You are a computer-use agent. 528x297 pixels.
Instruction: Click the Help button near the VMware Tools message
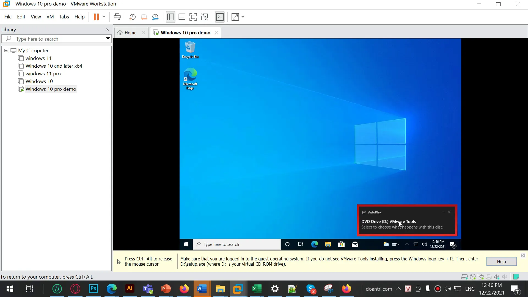click(x=501, y=261)
